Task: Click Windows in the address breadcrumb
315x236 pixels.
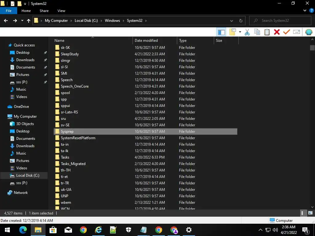Action: pos(112,21)
